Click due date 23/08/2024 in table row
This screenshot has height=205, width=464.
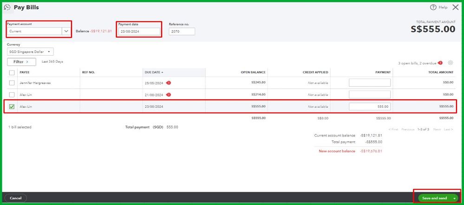click(154, 107)
